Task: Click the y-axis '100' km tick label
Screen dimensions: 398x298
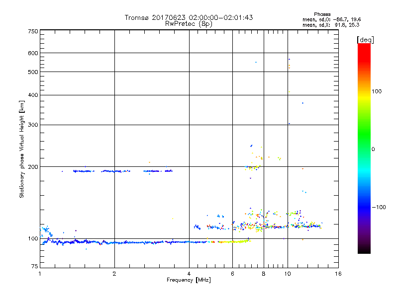Action: [x=33, y=238]
